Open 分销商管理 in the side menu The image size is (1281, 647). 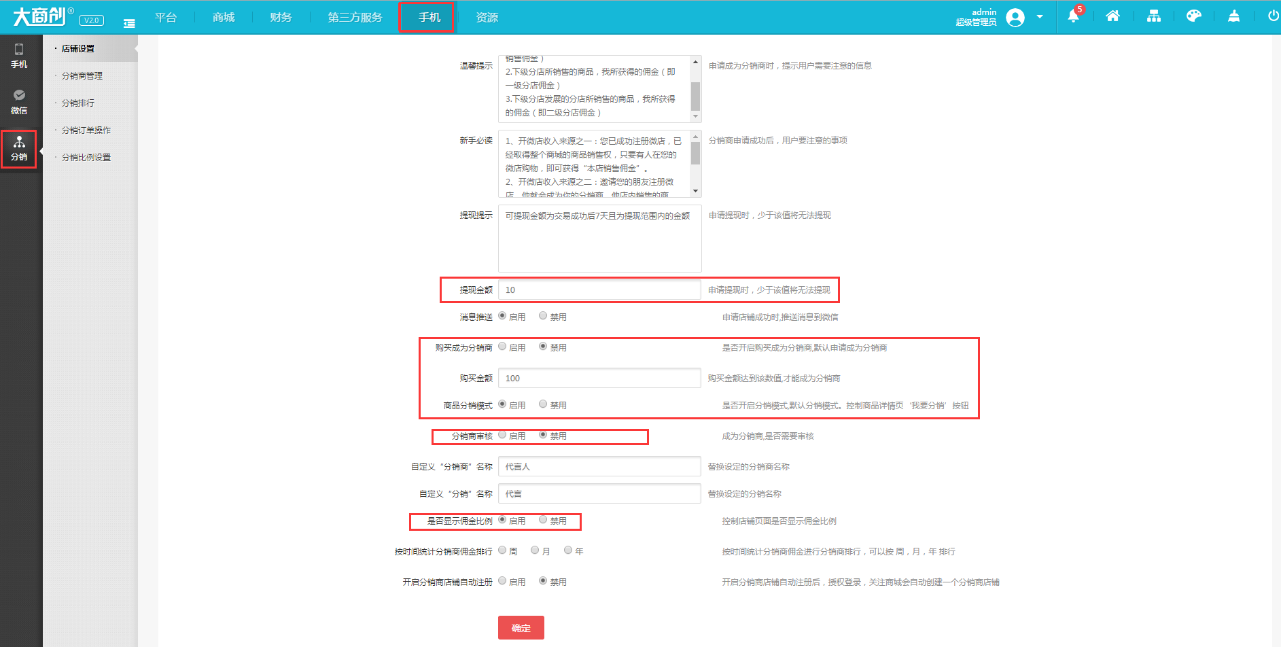[82, 76]
